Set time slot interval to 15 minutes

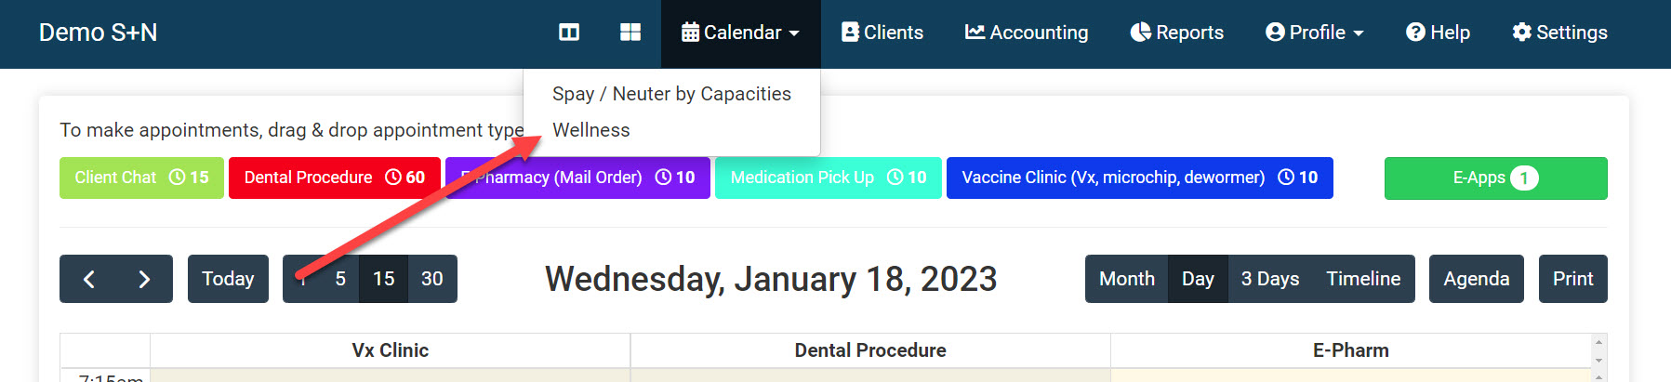pos(384,279)
